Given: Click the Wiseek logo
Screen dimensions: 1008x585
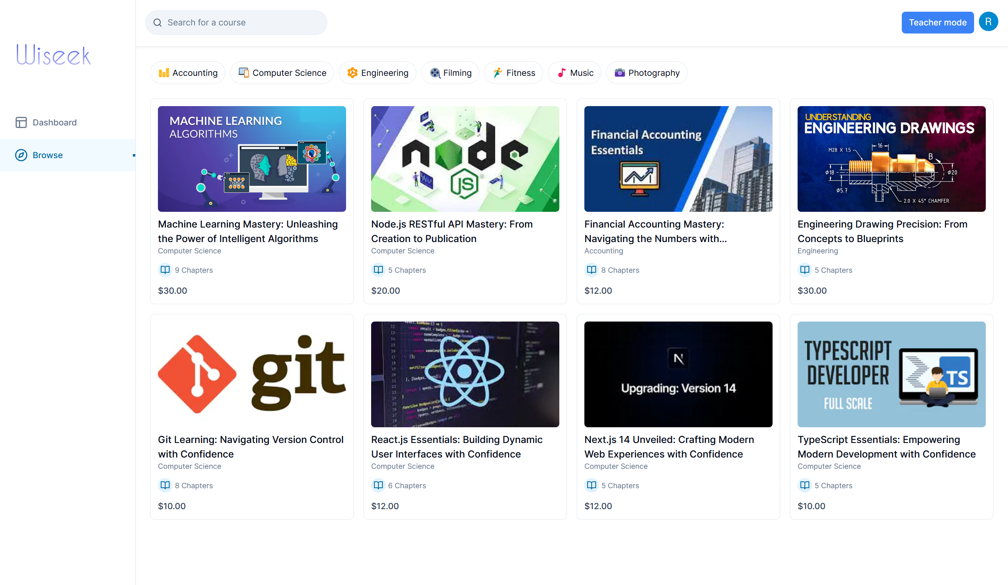Looking at the screenshot, I should click(54, 55).
